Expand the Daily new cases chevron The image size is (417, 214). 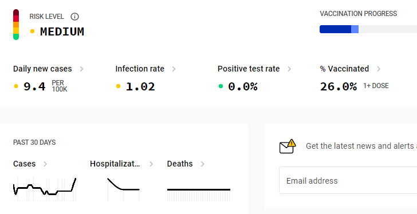(x=82, y=69)
